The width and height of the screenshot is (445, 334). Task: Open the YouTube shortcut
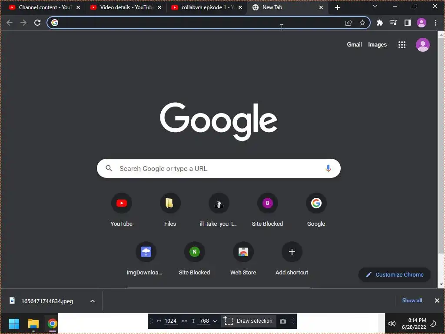pos(122,210)
